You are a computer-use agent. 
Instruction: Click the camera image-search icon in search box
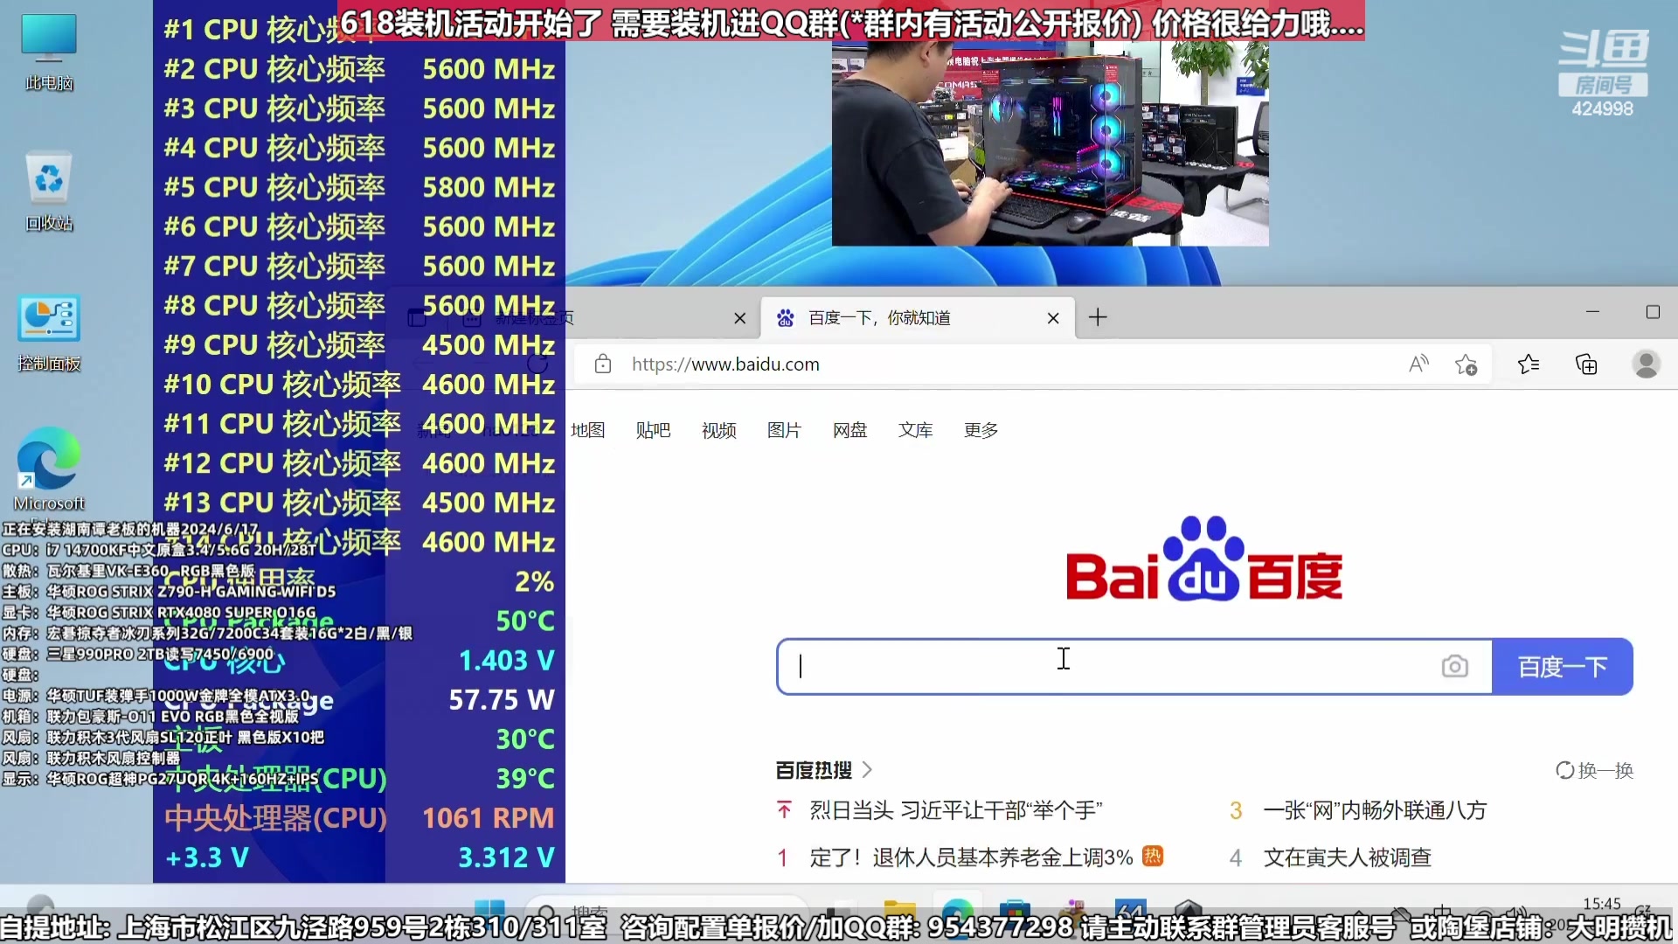point(1454,667)
